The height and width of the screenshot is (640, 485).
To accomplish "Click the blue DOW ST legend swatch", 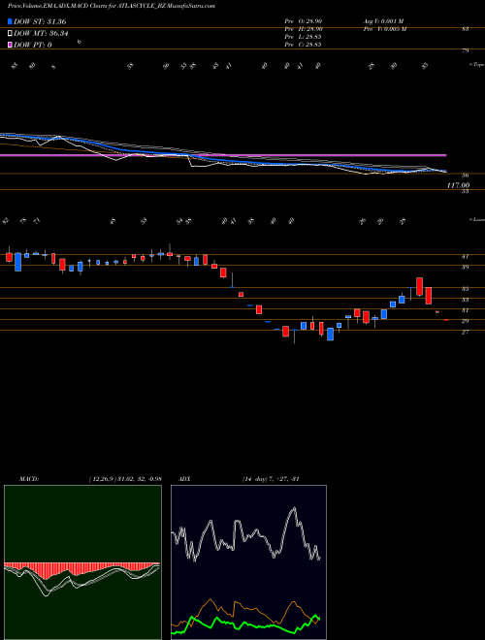I will [x=10, y=21].
